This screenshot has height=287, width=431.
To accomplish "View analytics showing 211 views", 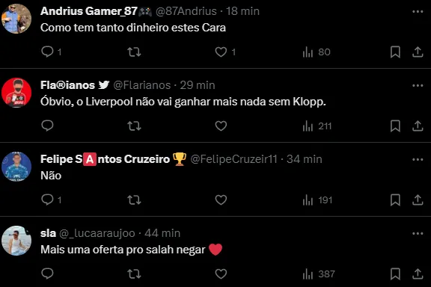I will (x=317, y=126).
